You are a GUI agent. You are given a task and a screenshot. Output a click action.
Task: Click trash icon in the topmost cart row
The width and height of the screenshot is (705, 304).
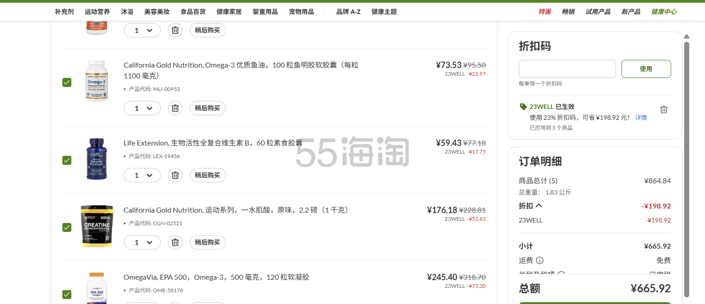(175, 30)
